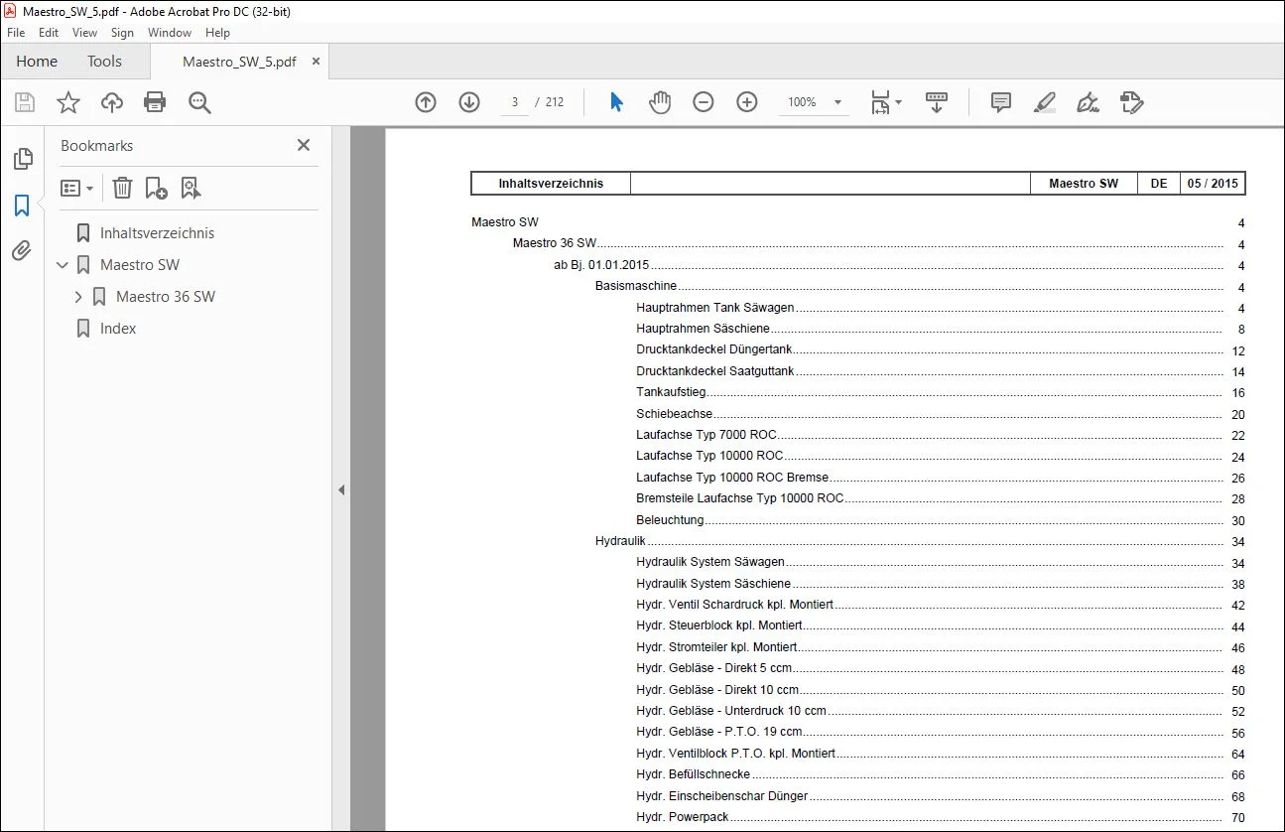Click the Hydr. Stromteiler kpl. Montiert entry

[716, 647]
